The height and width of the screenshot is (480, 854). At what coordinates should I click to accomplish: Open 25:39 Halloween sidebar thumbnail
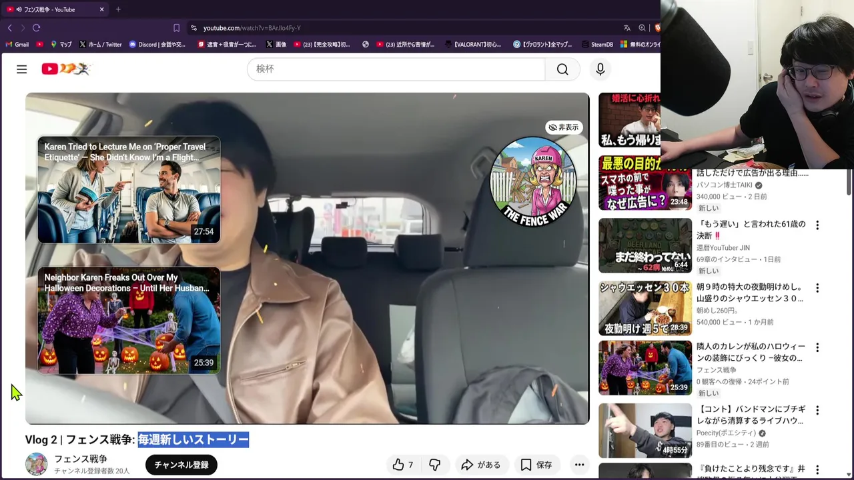coord(645,367)
